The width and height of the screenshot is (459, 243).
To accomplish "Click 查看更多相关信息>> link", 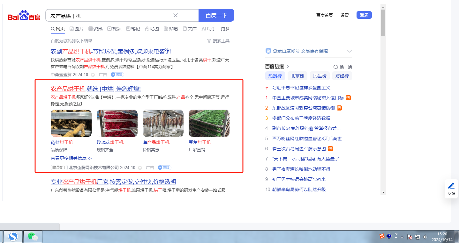I will 71,158.
